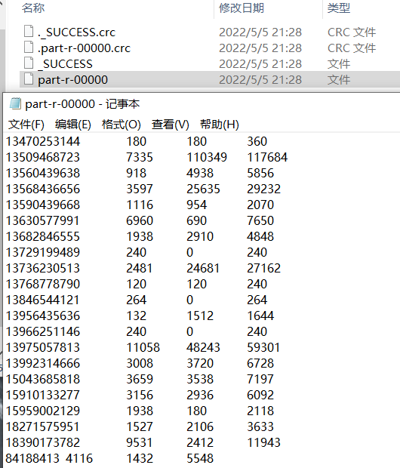400x468 pixels.
Task: Click value 4848 in Notepad
Action: (260, 236)
